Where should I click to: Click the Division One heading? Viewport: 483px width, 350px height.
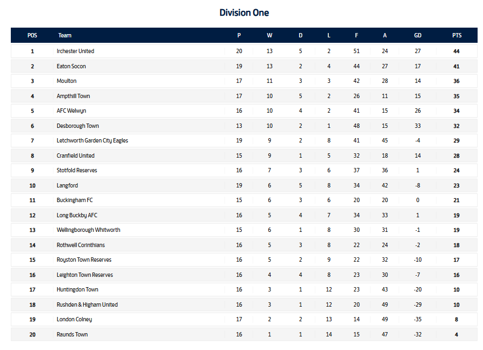tap(244, 12)
